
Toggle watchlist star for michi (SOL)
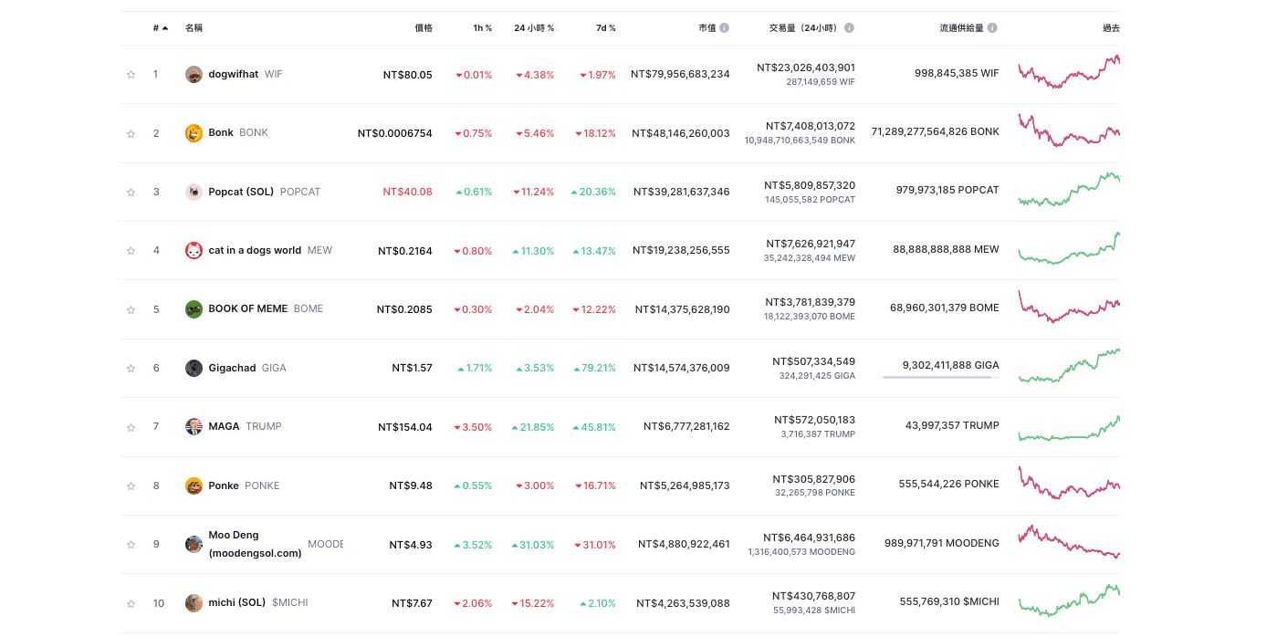(x=131, y=603)
